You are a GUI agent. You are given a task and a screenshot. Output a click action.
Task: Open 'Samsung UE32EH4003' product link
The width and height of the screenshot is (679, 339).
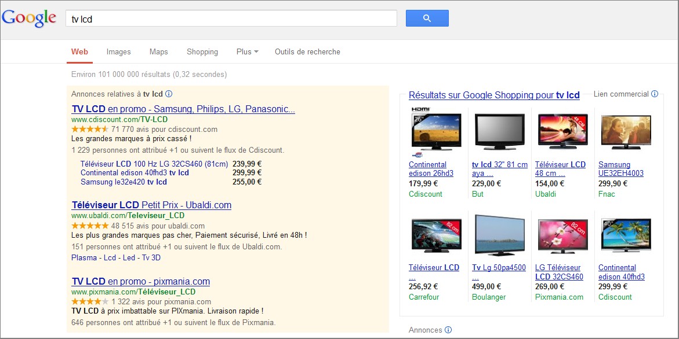pyautogui.click(x=621, y=169)
